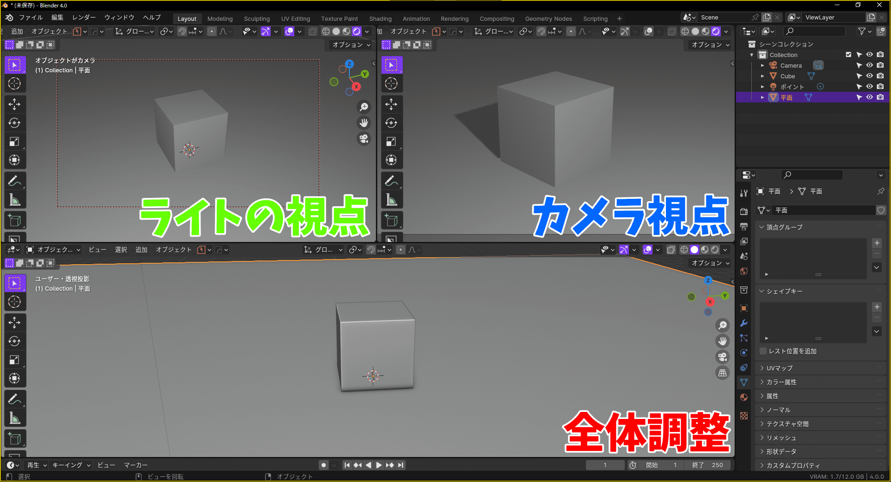Open the Render properties tab
The height and width of the screenshot is (482, 891).
744,212
